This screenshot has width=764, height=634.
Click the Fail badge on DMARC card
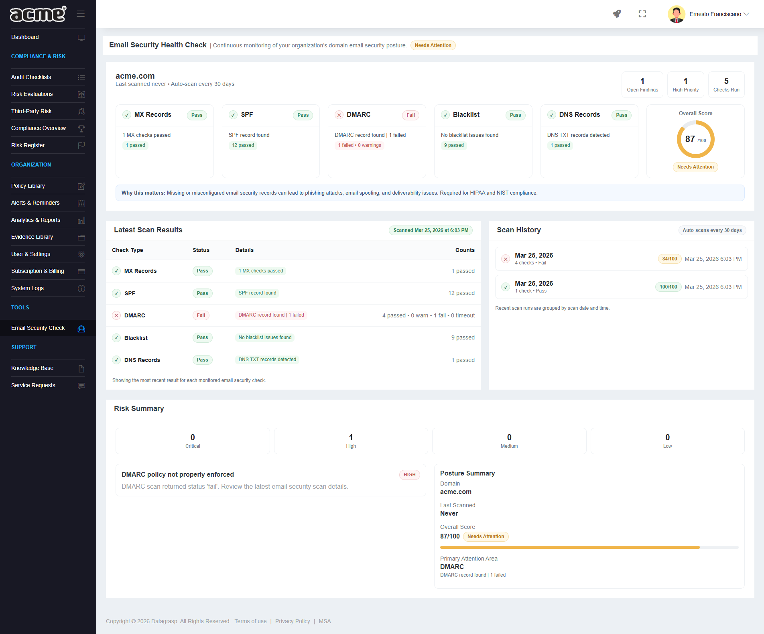coord(410,115)
